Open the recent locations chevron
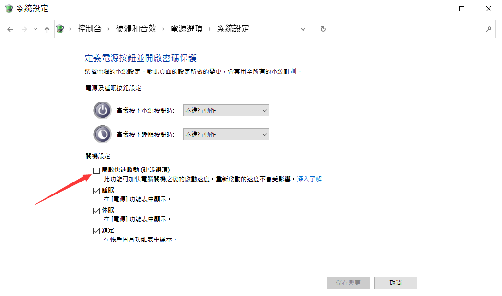Screen dimensions: 502x296 point(35,29)
